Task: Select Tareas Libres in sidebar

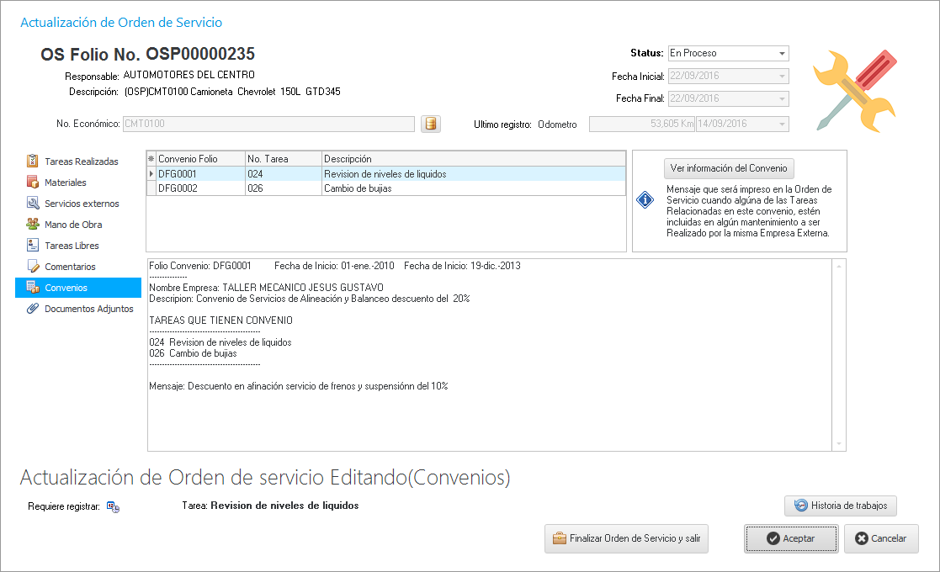Action: pyautogui.click(x=71, y=246)
